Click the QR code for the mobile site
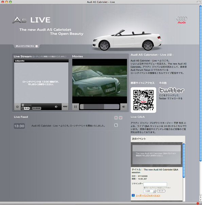The image size is (202, 205). coord(143,100)
